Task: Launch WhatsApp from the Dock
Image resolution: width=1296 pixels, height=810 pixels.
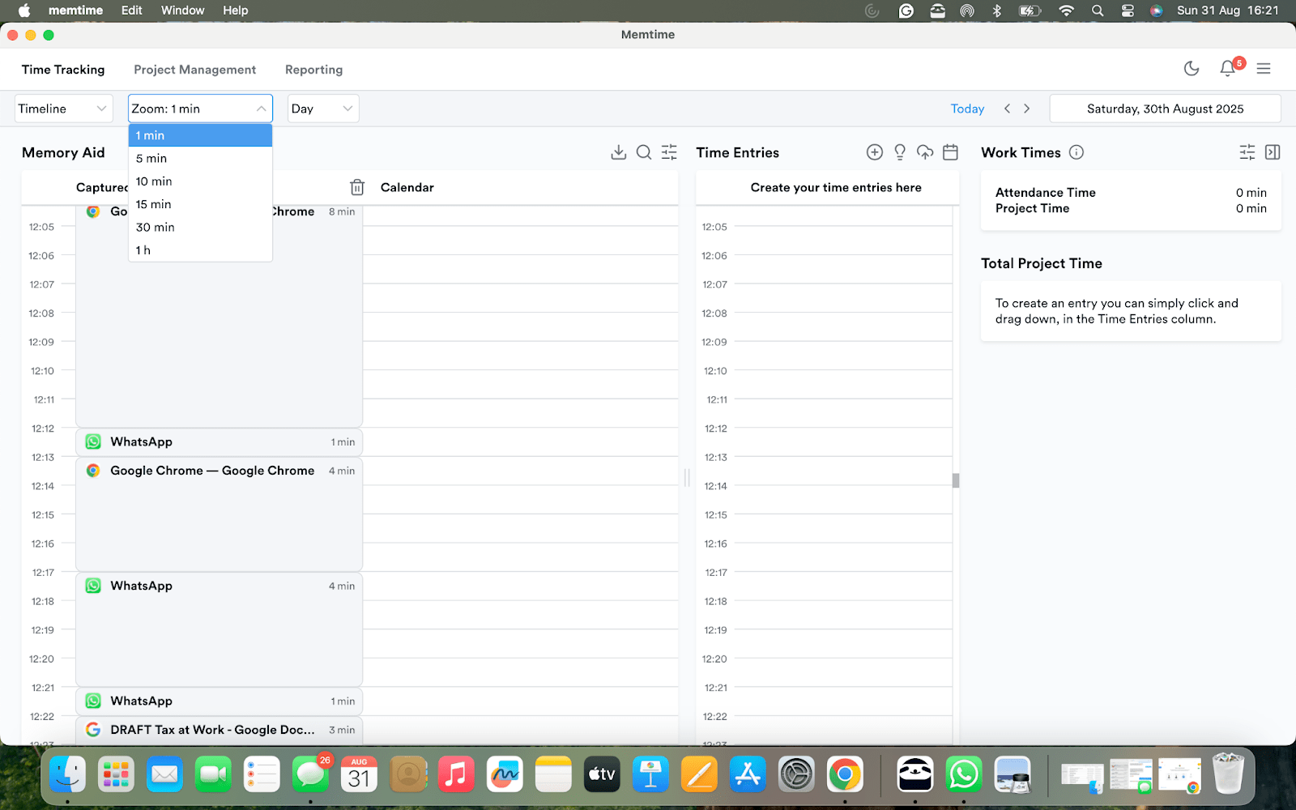Action: (x=964, y=775)
